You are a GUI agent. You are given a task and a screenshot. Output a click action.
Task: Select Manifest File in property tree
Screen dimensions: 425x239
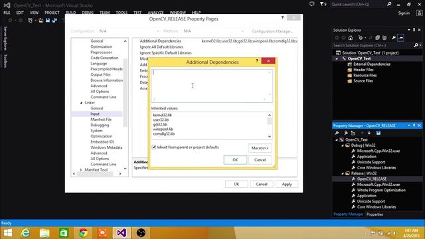(101, 119)
